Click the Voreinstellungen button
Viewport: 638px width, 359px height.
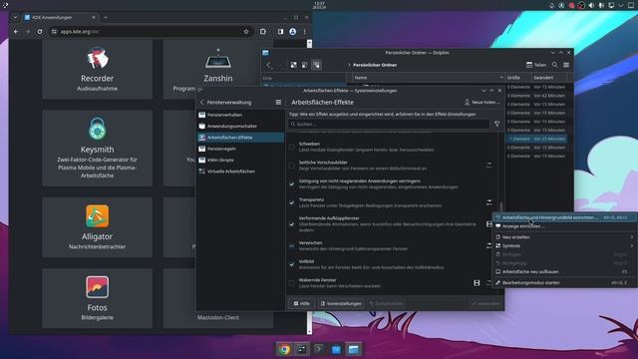341,303
